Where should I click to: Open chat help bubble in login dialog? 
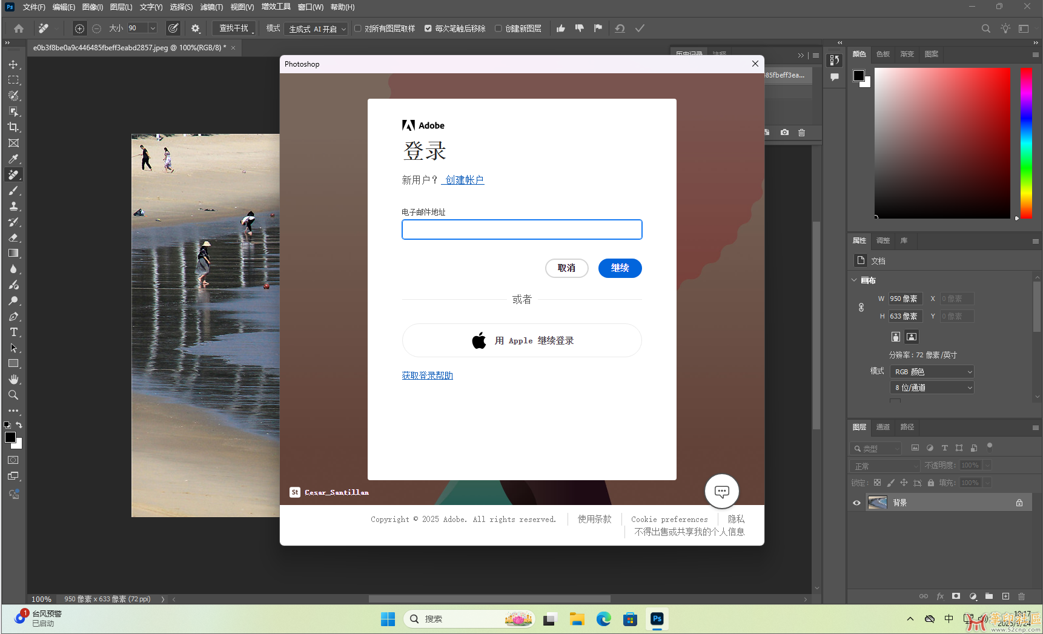[722, 491]
